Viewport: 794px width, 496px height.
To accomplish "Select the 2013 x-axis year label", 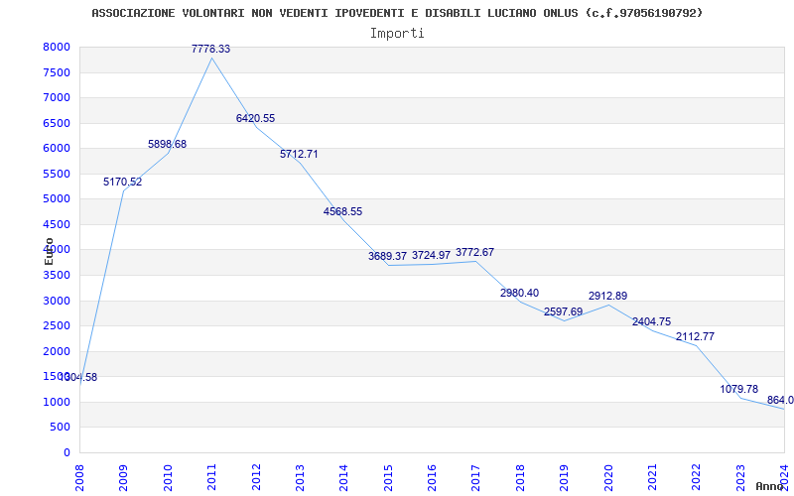I will coord(300,477).
